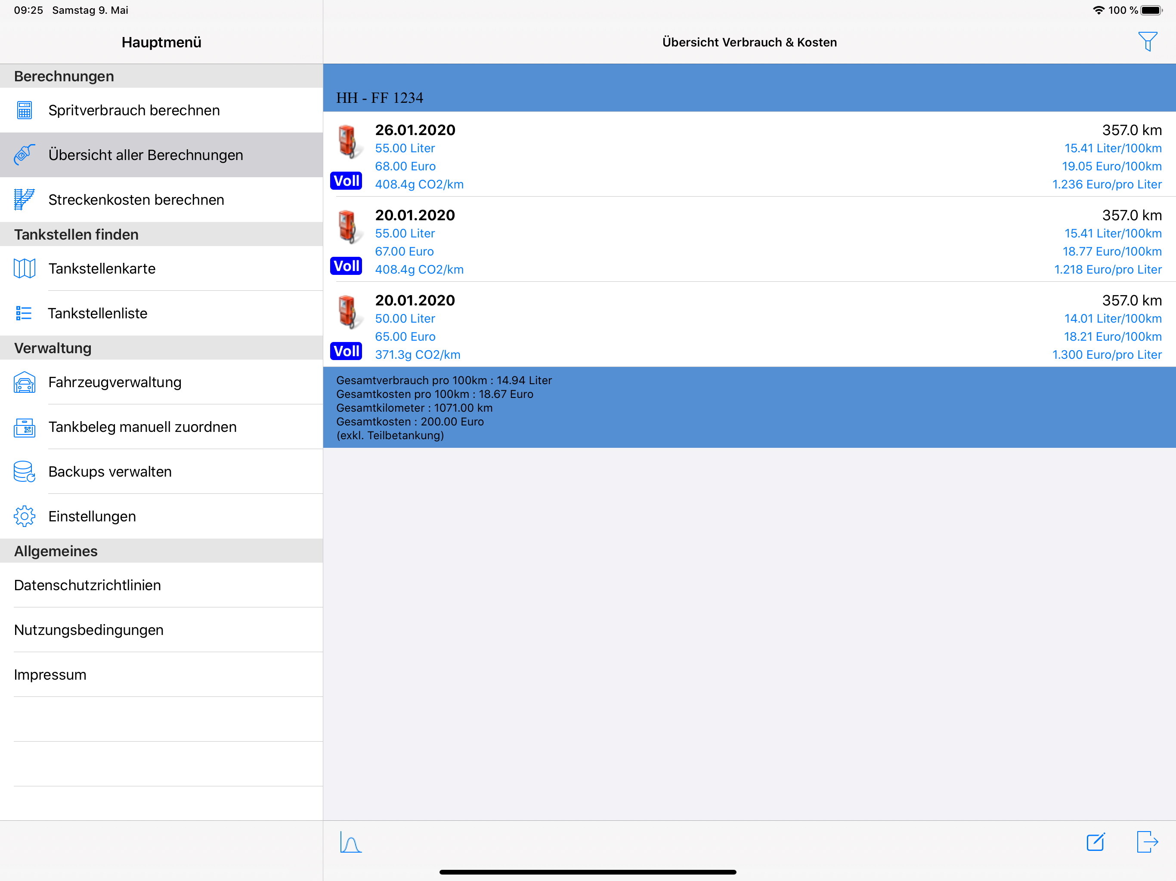Open Backups verwalten

click(161, 471)
